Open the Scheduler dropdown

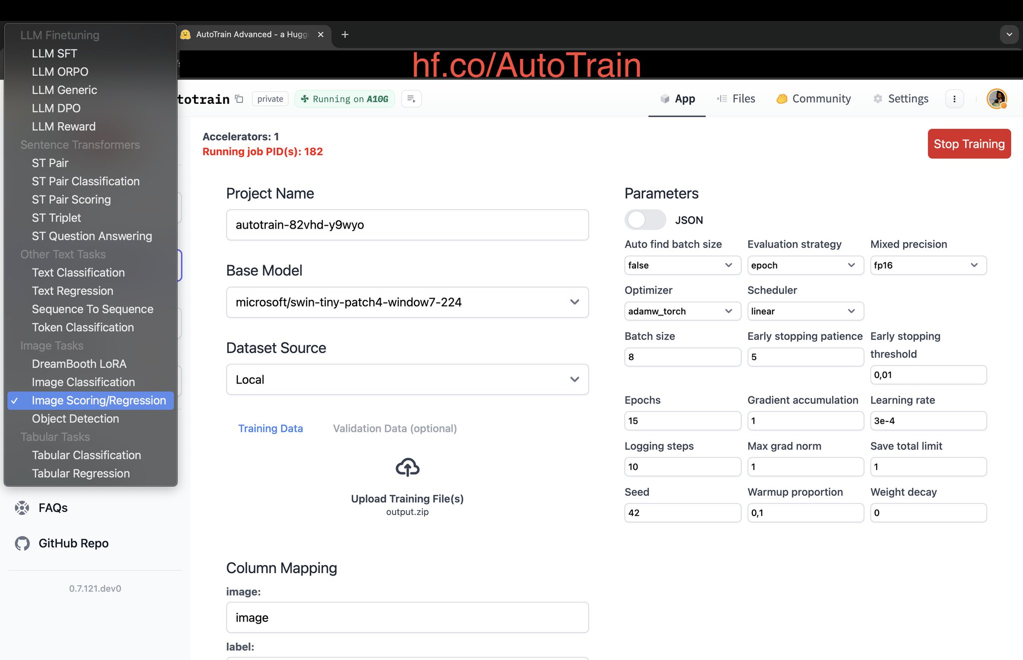click(805, 311)
